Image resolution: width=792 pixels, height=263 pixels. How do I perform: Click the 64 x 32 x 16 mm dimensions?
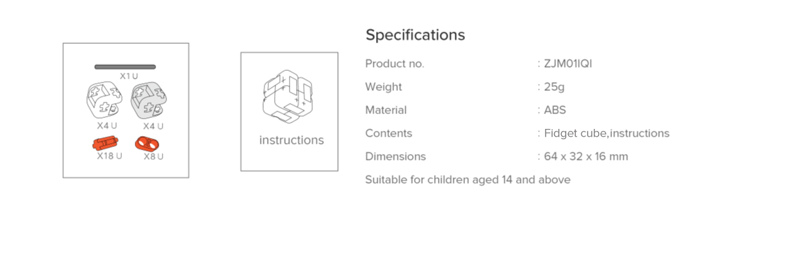pos(586,157)
